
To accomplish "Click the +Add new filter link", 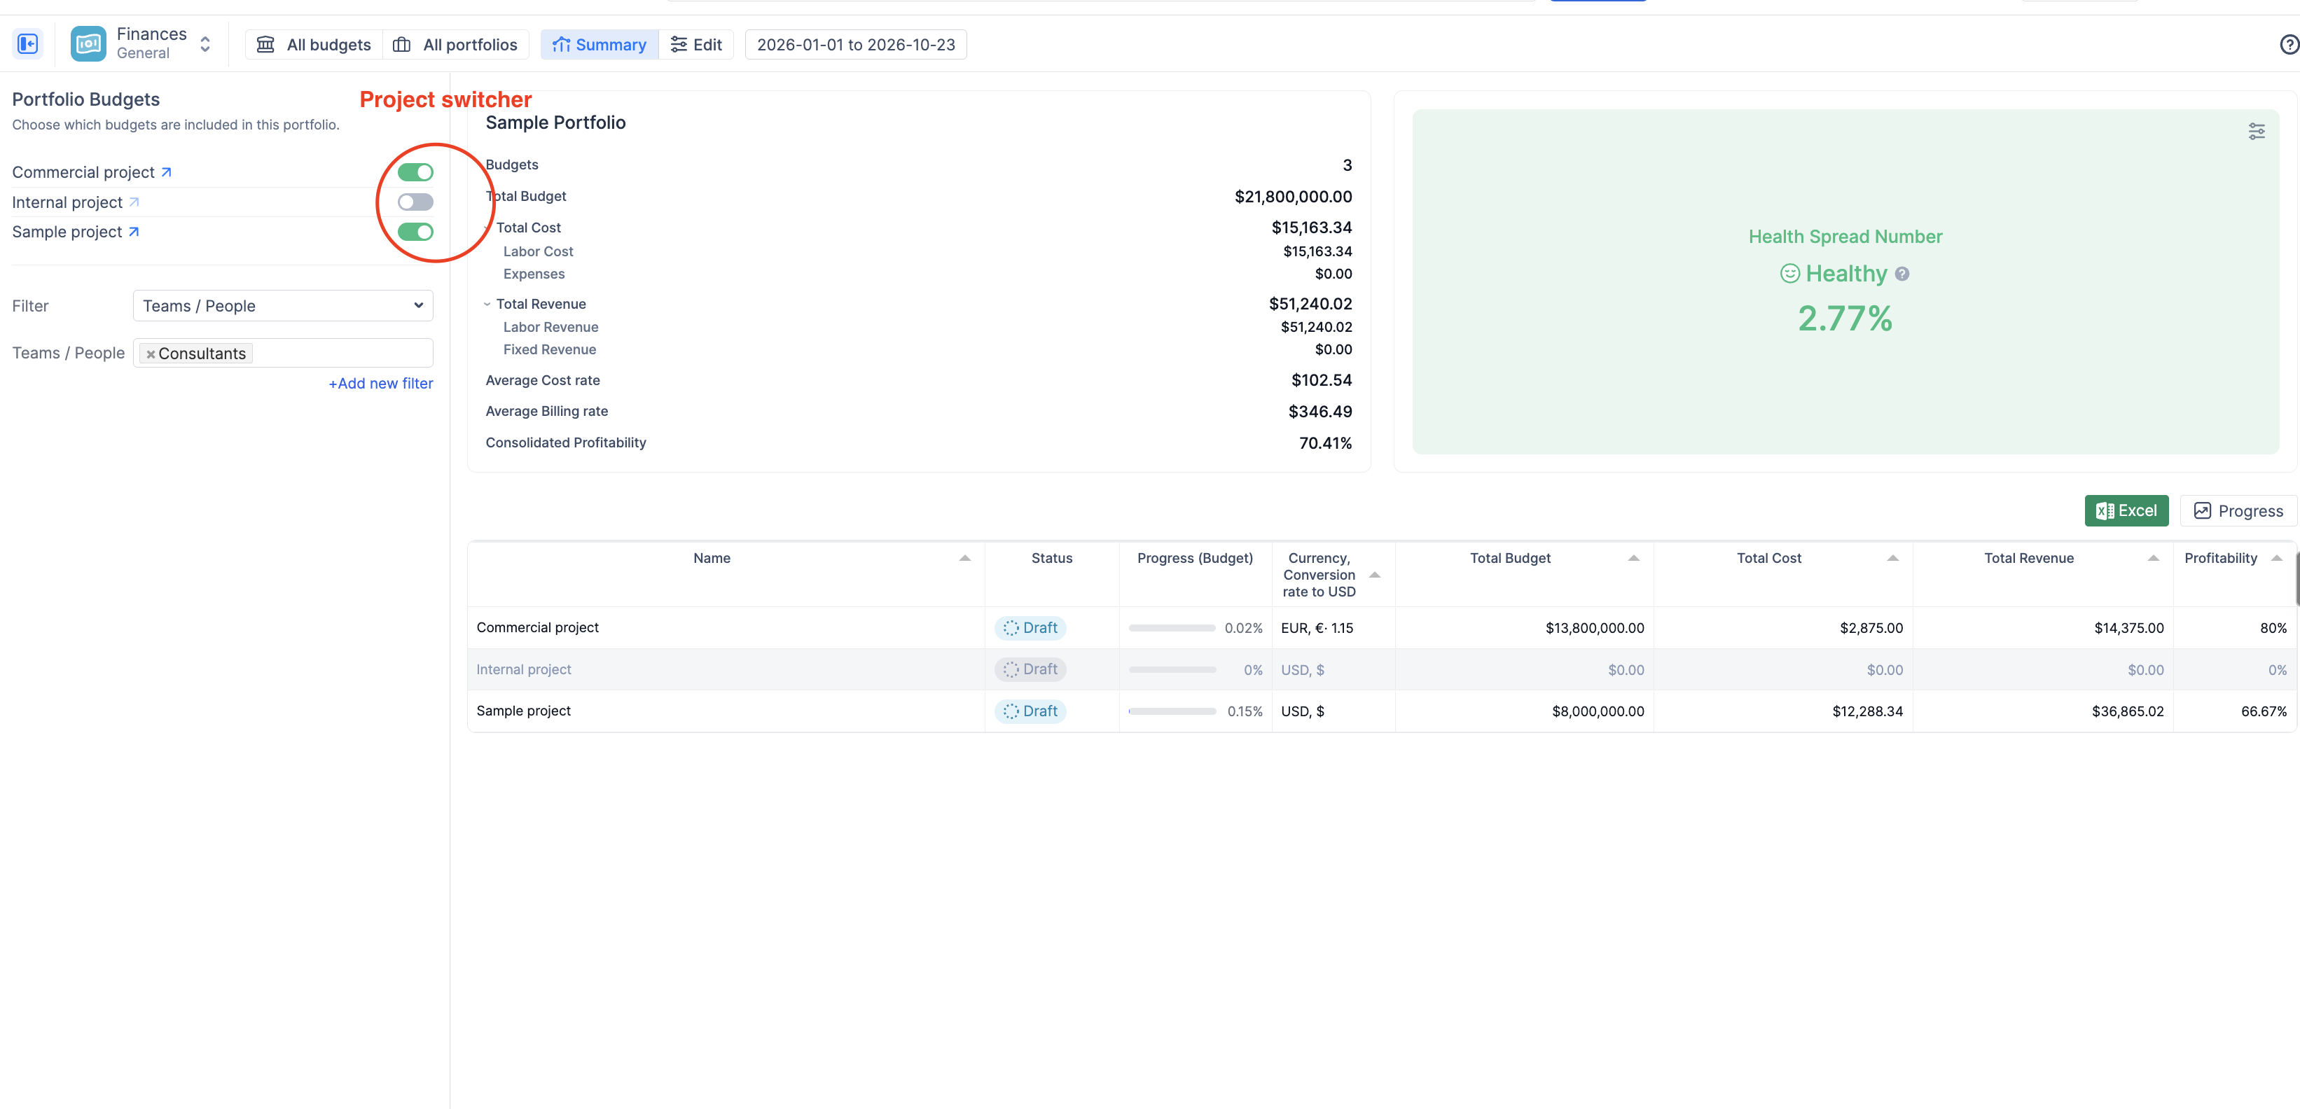I will (x=380, y=384).
